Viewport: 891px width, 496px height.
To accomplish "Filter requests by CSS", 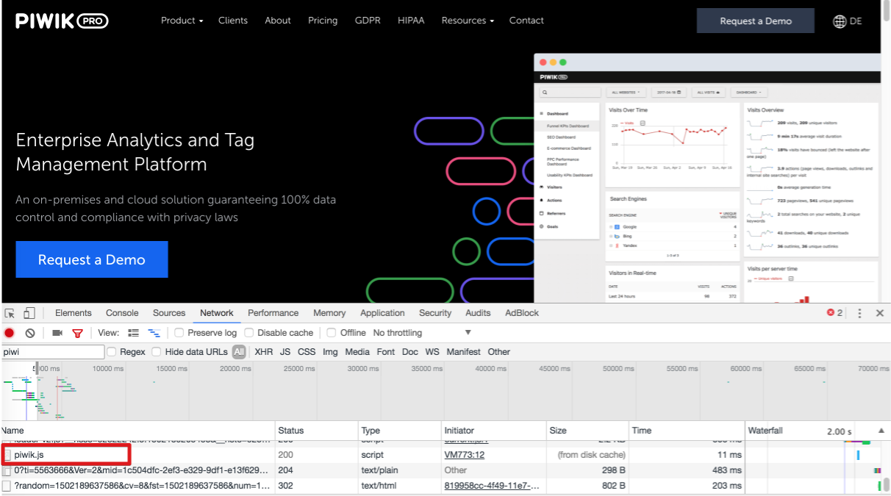I will 307,352.
